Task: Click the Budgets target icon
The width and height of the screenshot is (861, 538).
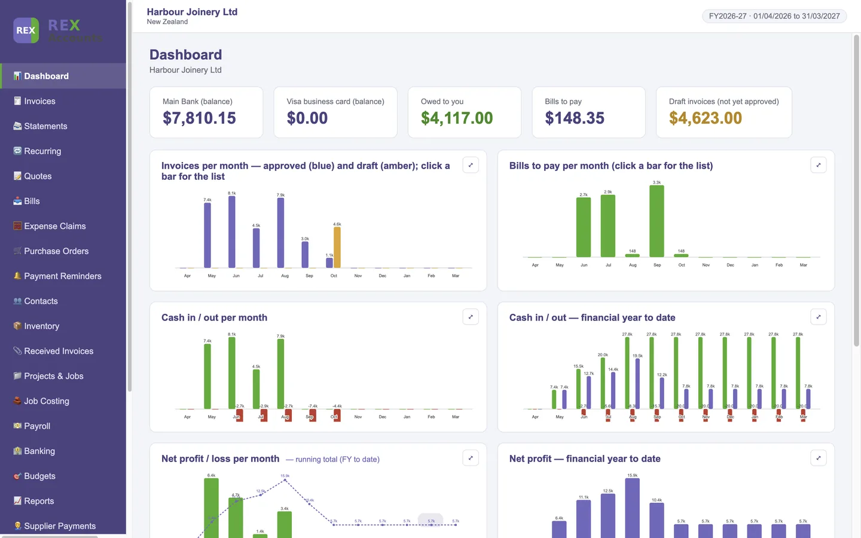Action: (x=17, y=476)
